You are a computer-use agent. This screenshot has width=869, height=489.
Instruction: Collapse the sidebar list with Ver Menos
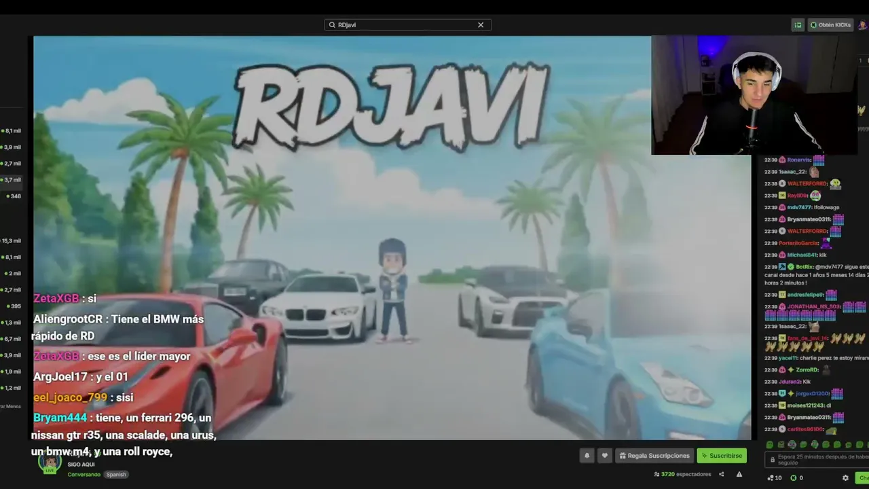click(10, 406)
